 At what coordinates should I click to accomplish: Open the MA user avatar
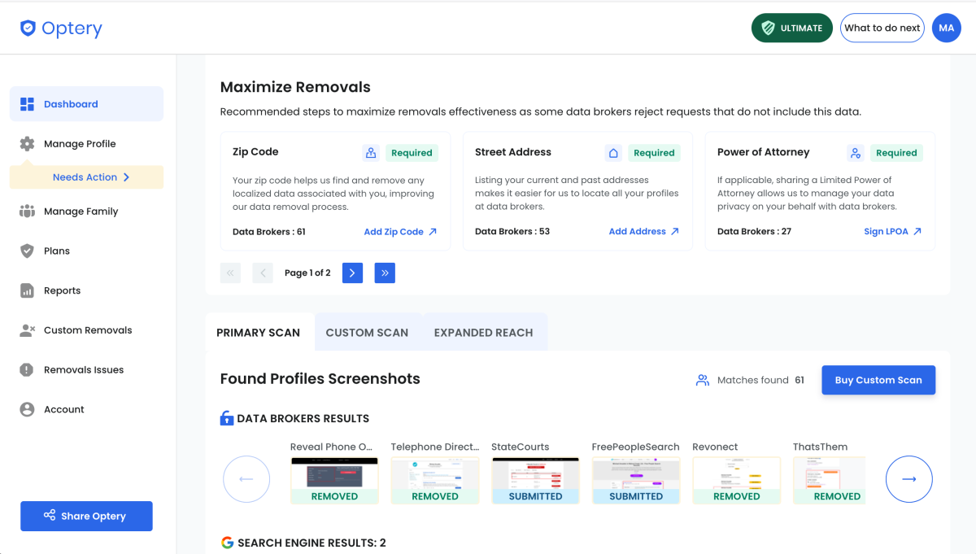[947, 28]
